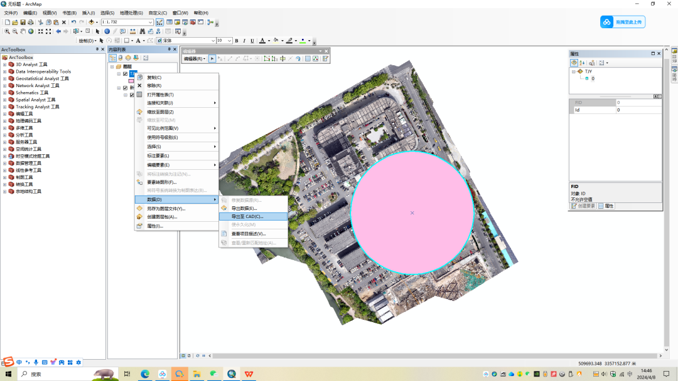The height and width of the screenshot is (381, 678).
Task: Open the Editor toolbar icon
Action: coord(159,22)
